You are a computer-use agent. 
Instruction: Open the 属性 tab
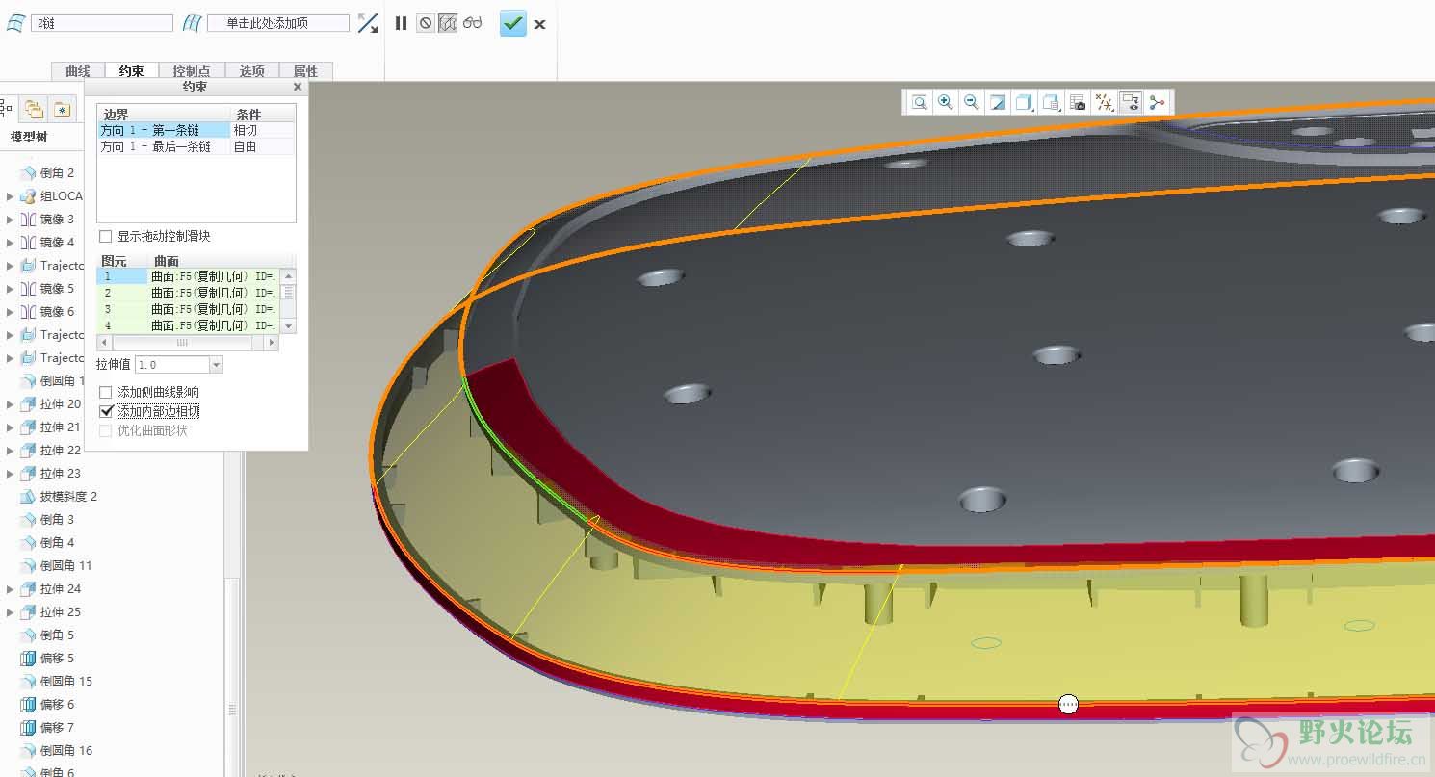[x=305, y=71]
